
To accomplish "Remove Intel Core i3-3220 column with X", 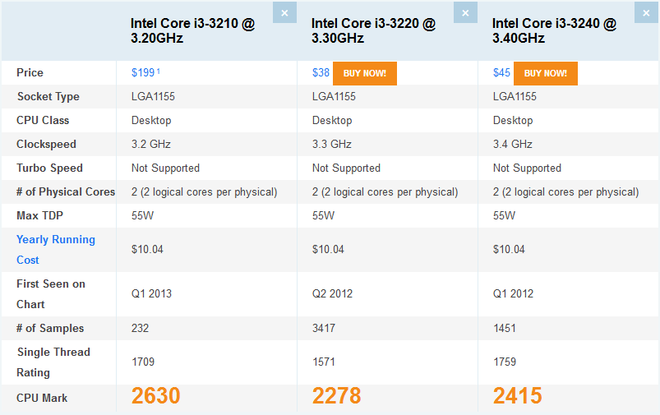I will coord(465,12).
